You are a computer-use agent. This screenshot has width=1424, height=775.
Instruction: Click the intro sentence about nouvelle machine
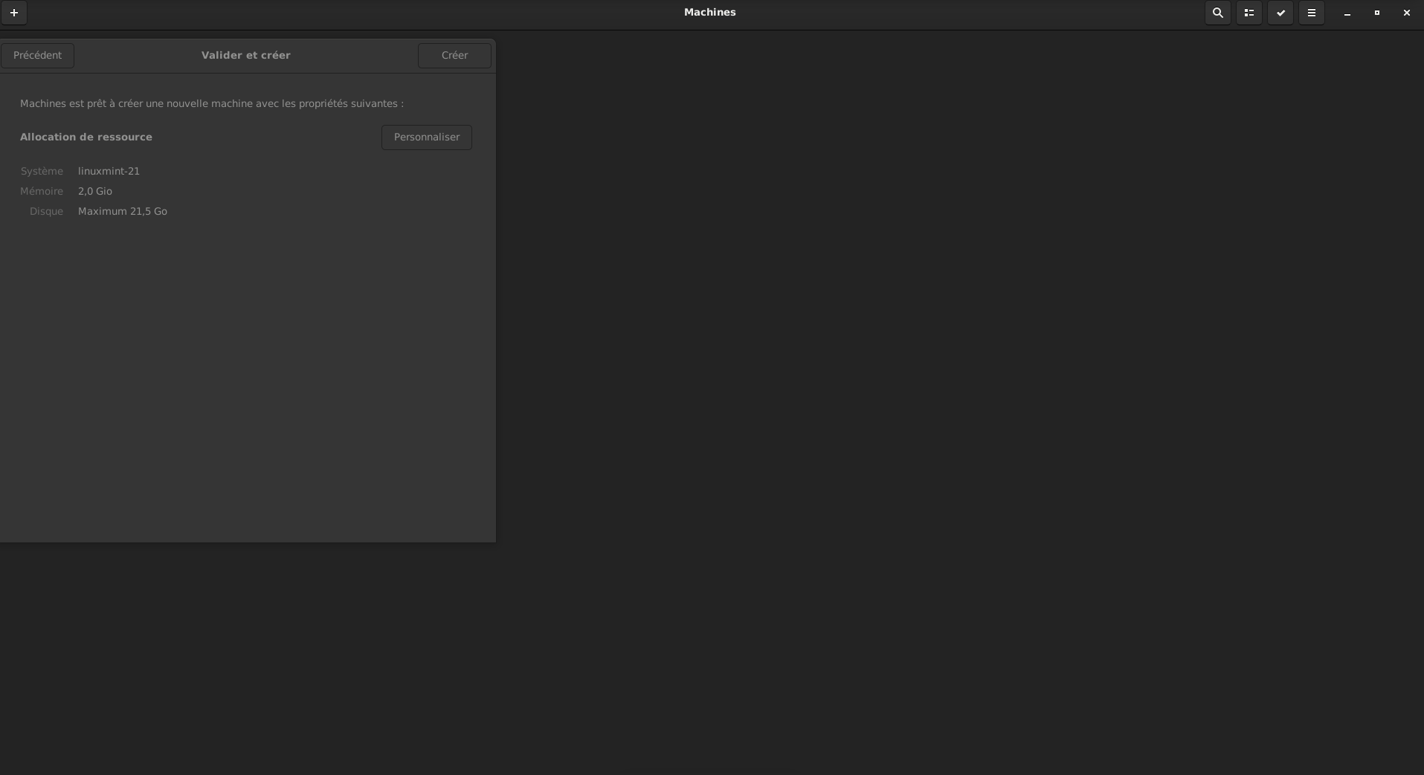point(212,103)
